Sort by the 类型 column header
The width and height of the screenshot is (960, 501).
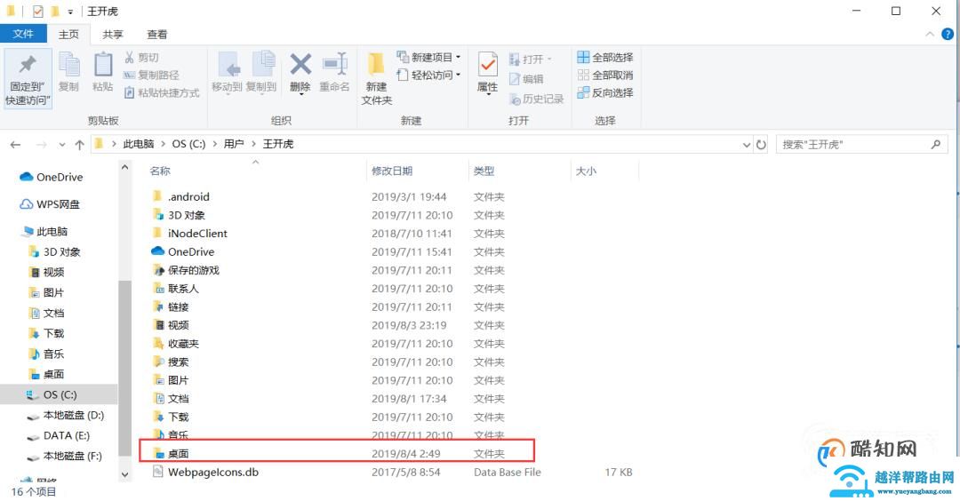(484, 171)
